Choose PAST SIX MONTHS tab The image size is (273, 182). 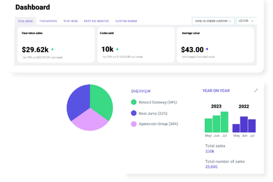tap(96, 21)
